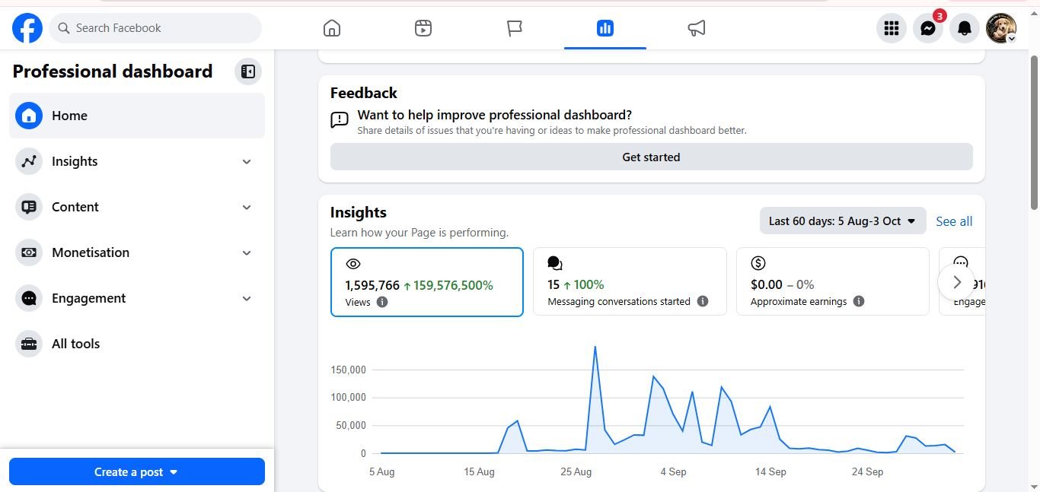Click the Engagement chat icon

[x=29, y=298]
